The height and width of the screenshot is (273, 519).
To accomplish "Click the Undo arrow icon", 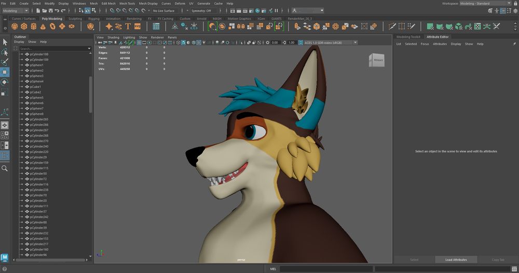I will (x=57, y=10).
